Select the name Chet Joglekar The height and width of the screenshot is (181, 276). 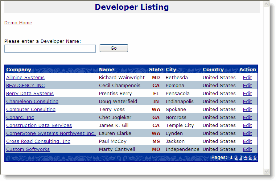[115, 118]
